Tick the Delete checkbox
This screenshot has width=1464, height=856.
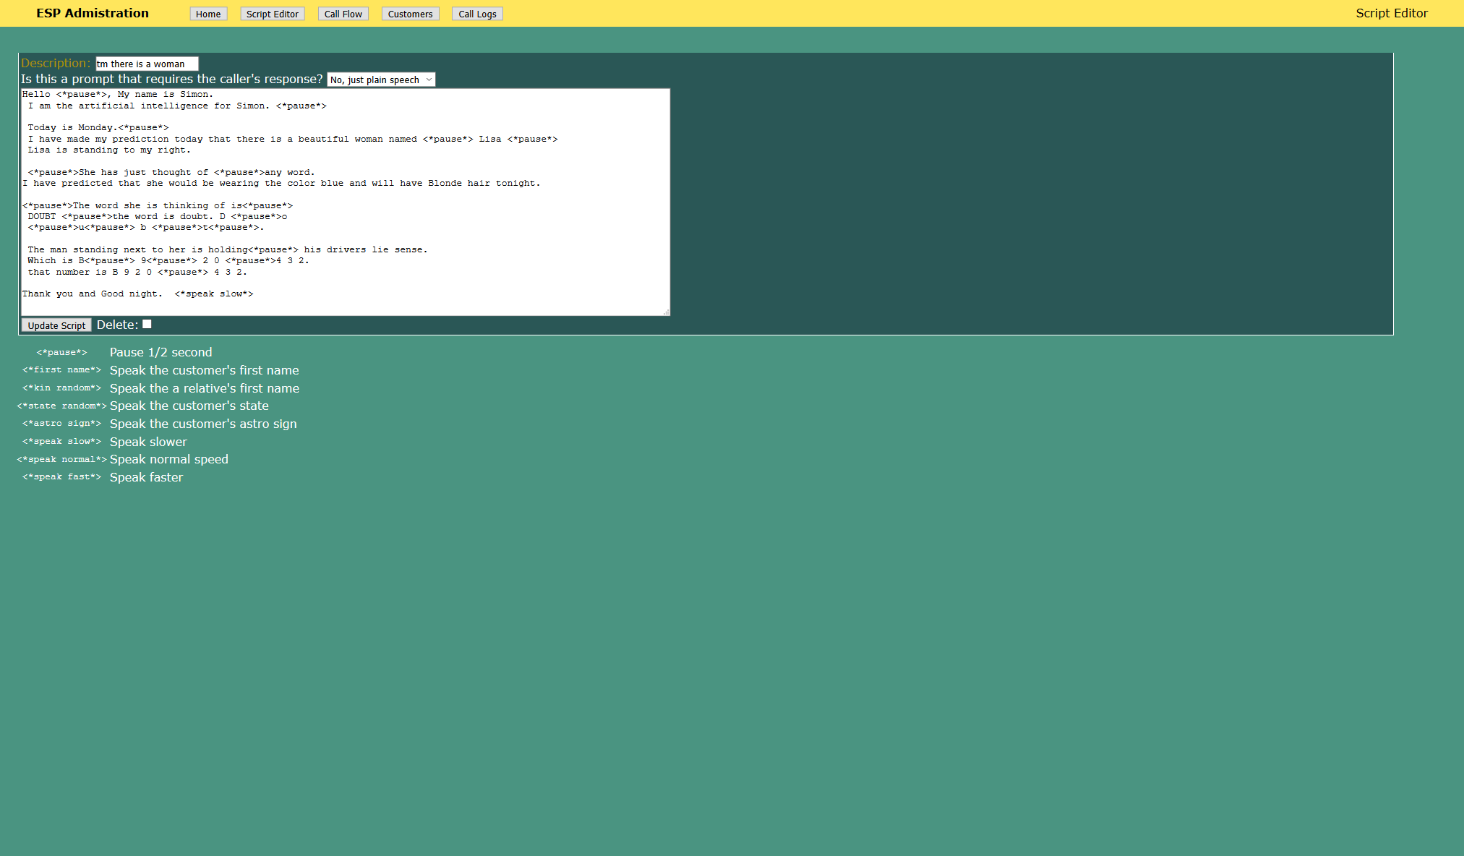147,325
